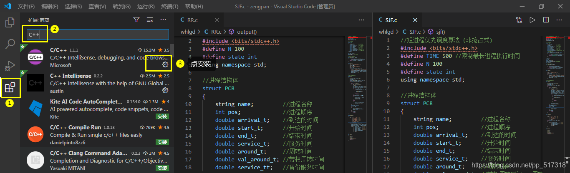Image resolution: width=570 pixels, height=173 pixels.
Task: Click 'string name;' line in SJF.c
Action: click(x=433, y=119)
